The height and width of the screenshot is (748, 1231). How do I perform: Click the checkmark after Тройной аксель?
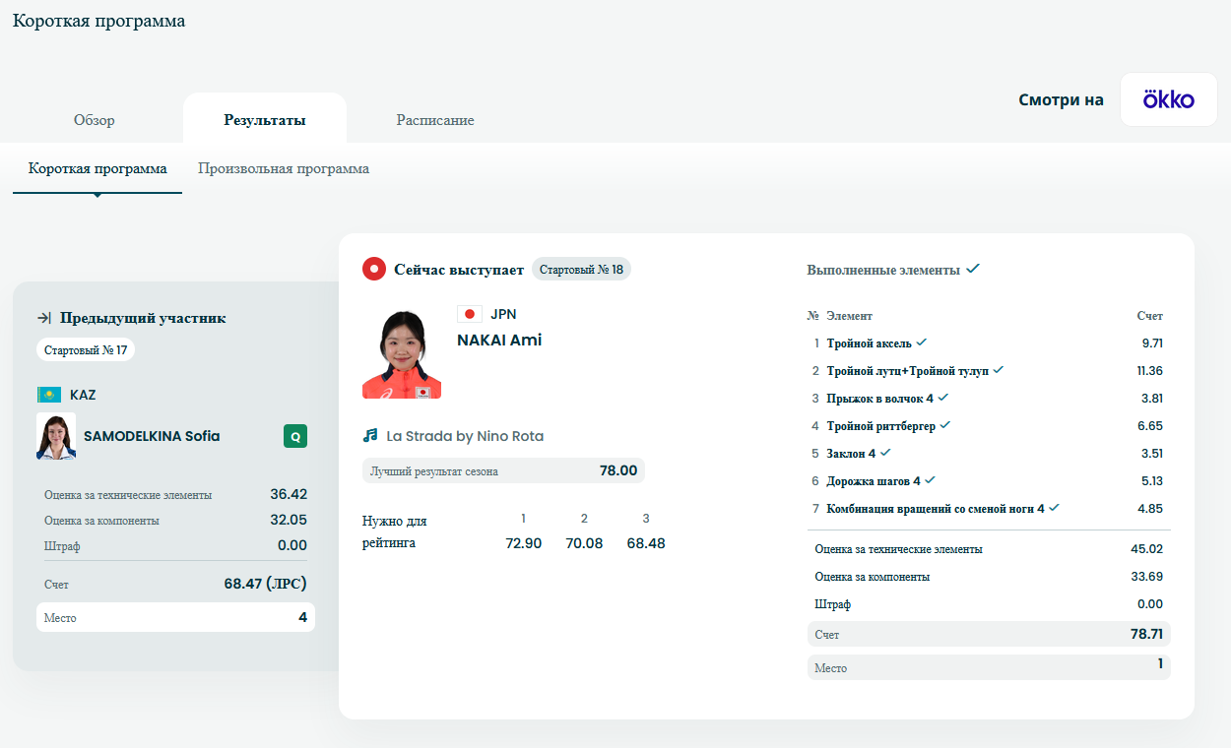coord(922,343)
